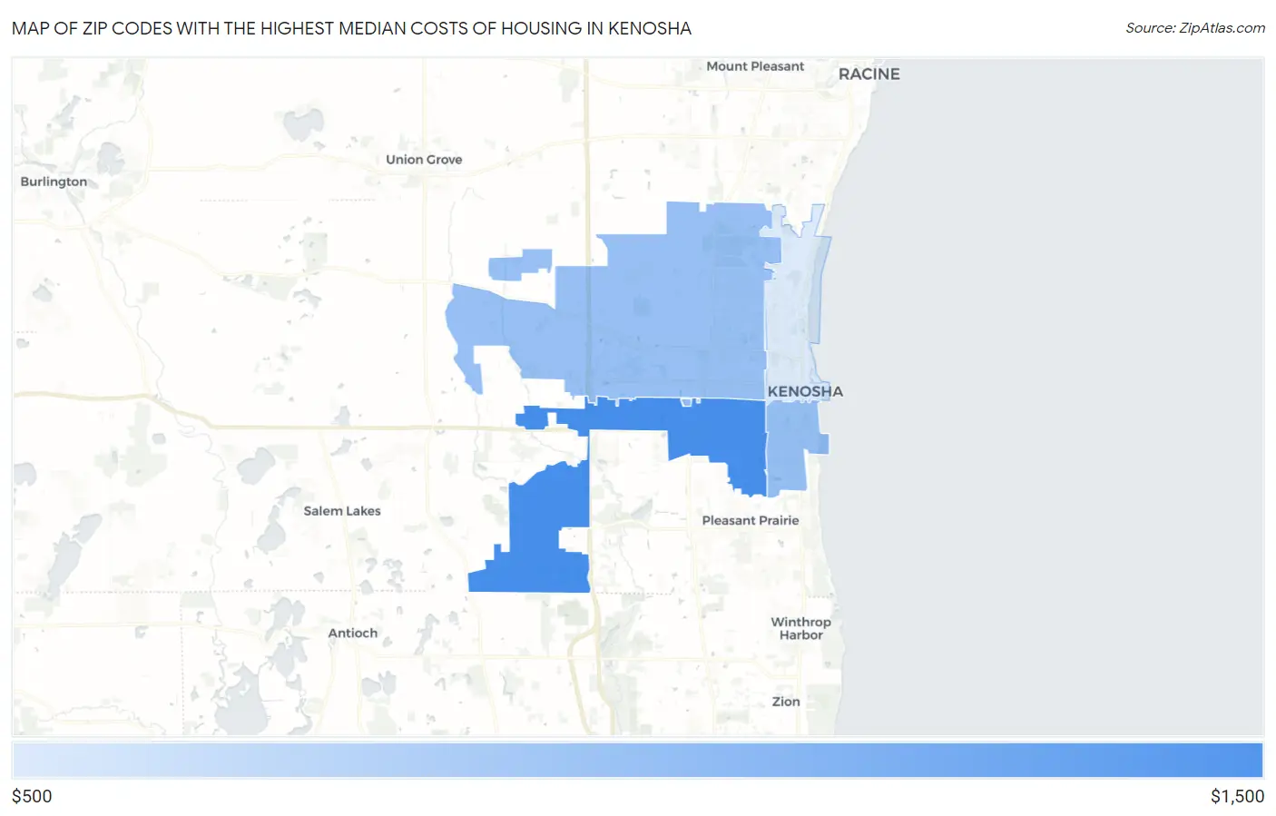
Task: Click the 'Antioch' map label
Action: click(x=353, y=634)
